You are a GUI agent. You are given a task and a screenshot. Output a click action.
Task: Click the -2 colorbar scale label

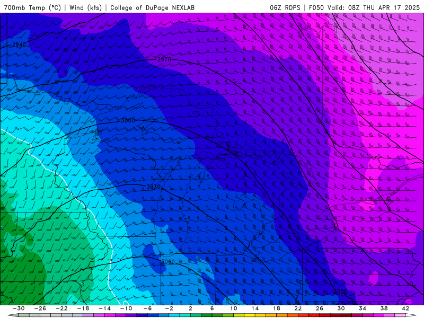[x=169, y=308]
